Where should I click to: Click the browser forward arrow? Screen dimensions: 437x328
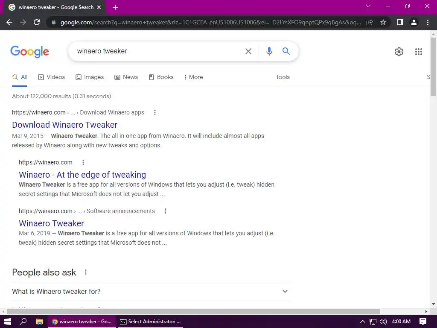[23, 22]
